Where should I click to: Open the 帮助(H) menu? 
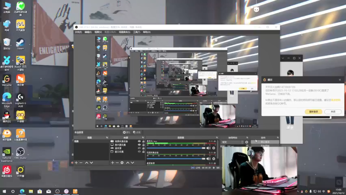pos(147,32)
